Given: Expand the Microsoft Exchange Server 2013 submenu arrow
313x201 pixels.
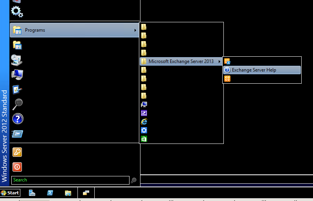Looking at the screenshot, I should pyautogui.click(x=219, y=61).
